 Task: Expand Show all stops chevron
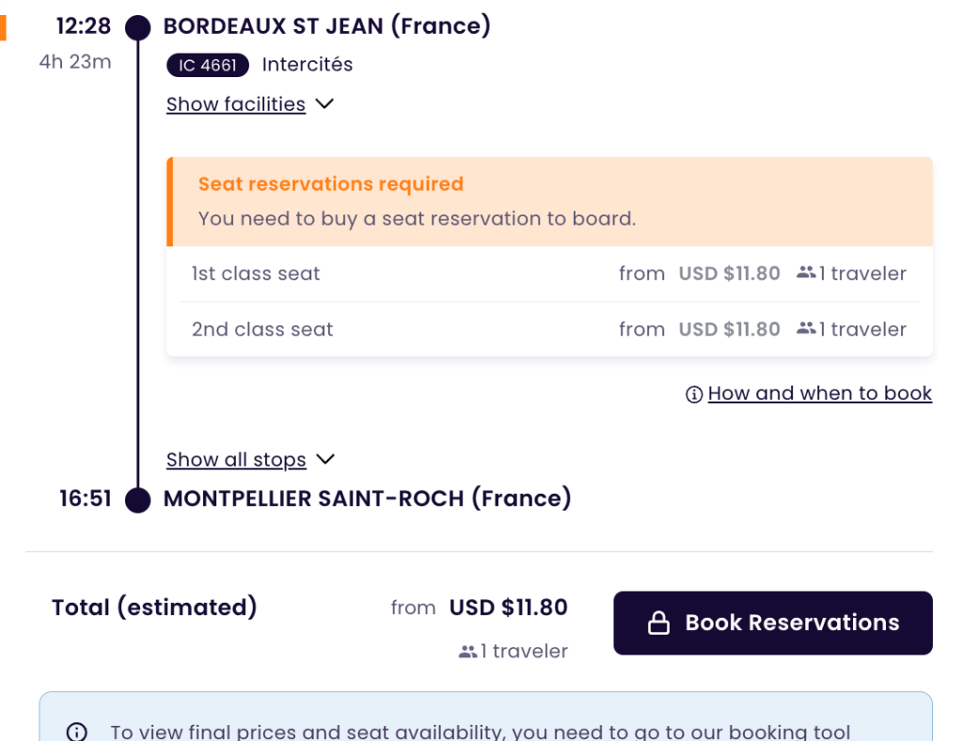(x=325, y=459)
